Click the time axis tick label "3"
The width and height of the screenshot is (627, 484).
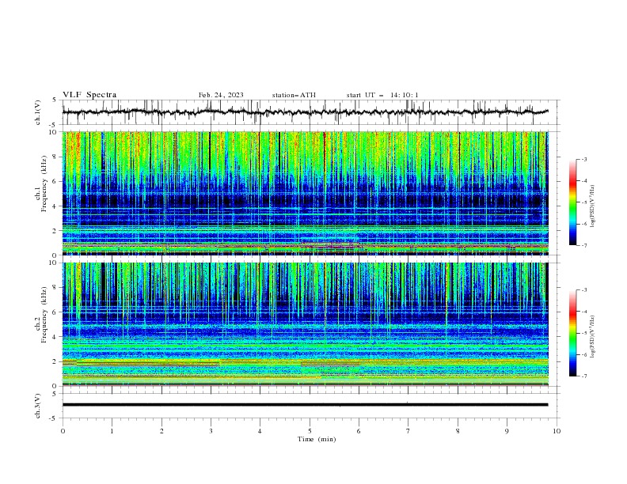[211, 431]
